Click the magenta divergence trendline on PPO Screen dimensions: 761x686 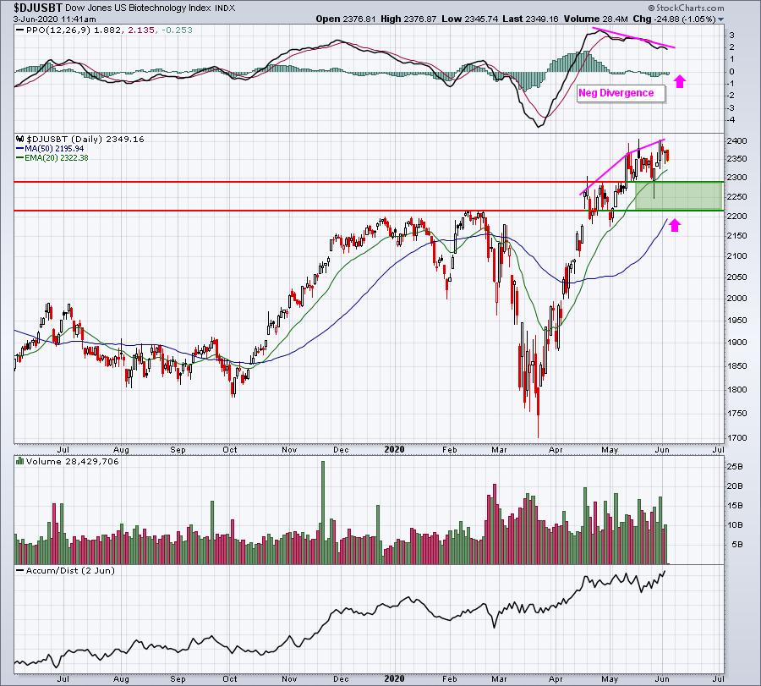(635, 38)
